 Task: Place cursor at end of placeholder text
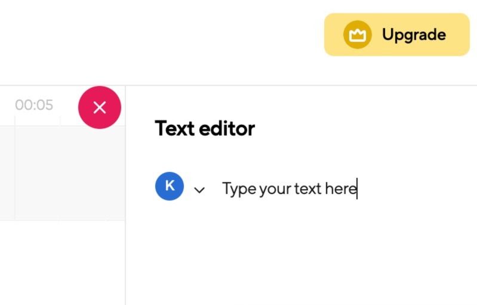(357, 189)
